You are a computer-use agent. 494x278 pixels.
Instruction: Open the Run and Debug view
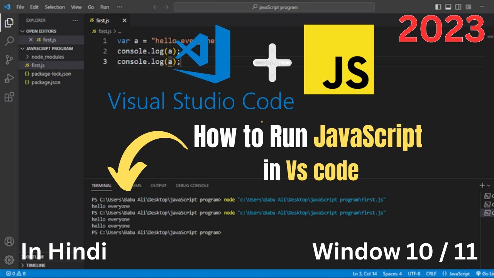coord(9,78)
